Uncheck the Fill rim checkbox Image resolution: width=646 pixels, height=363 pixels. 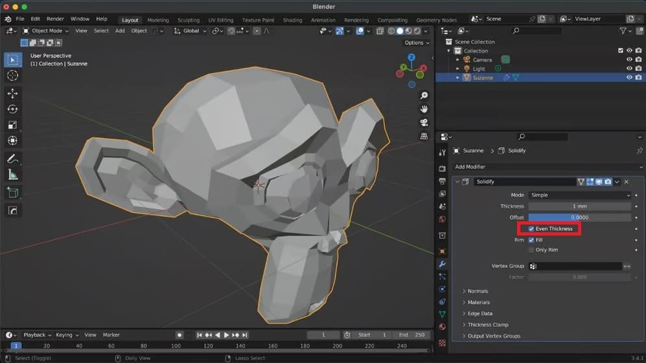531,240
